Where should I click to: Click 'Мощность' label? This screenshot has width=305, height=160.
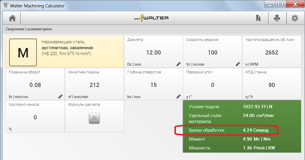pyautogui.click(x=200, y=148)
